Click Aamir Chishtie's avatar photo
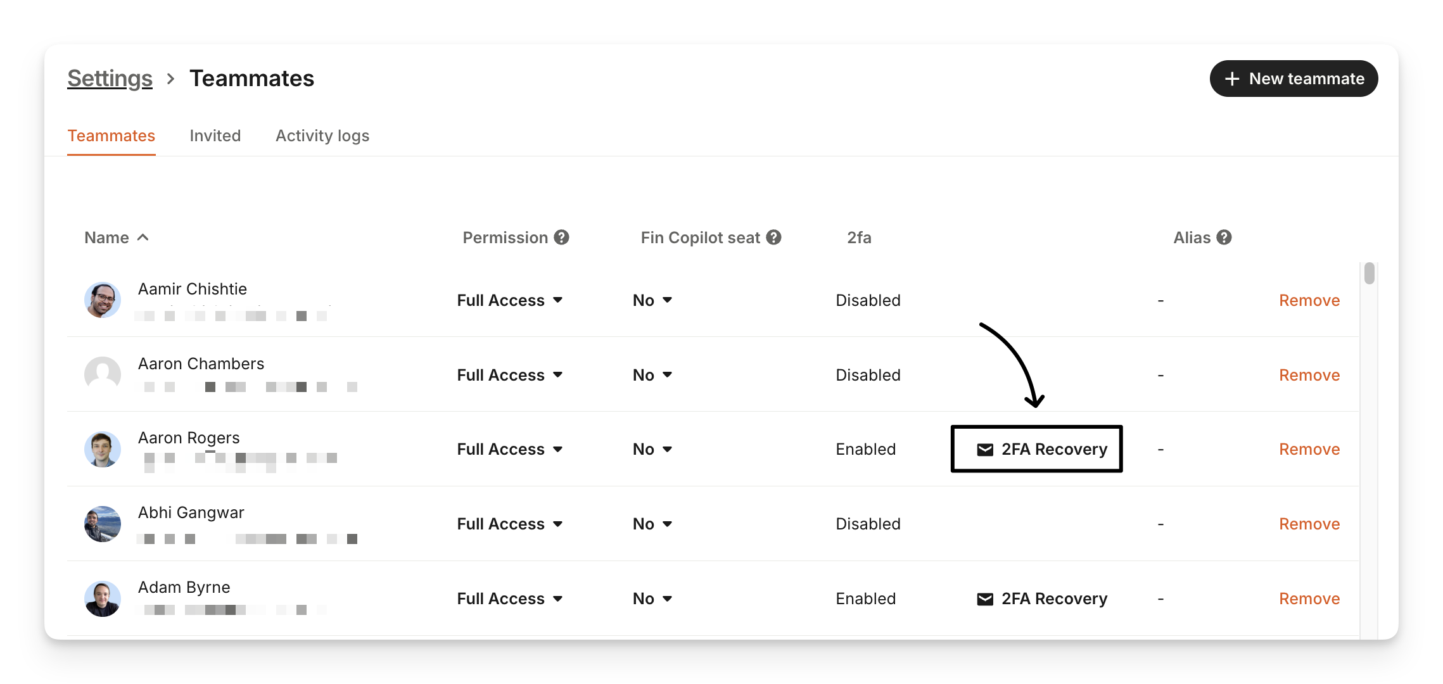 [x=103, y=300]
